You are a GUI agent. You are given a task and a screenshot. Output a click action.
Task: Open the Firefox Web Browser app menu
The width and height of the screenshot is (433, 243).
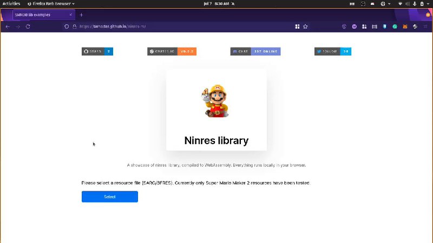pyautogui.click(x=51, y=4)
